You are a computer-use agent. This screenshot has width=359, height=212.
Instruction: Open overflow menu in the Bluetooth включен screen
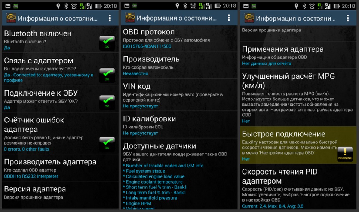(x=110, y=18)
